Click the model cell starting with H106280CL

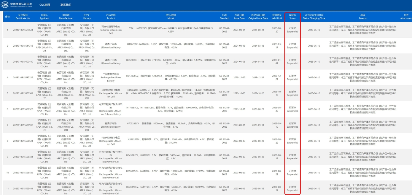point(171,46)
